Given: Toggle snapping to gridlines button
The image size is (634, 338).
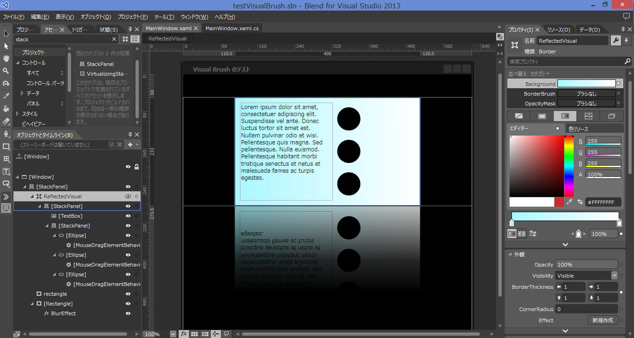Looking at the screenshot, I should pyautogui.click(x=205, y=334).
